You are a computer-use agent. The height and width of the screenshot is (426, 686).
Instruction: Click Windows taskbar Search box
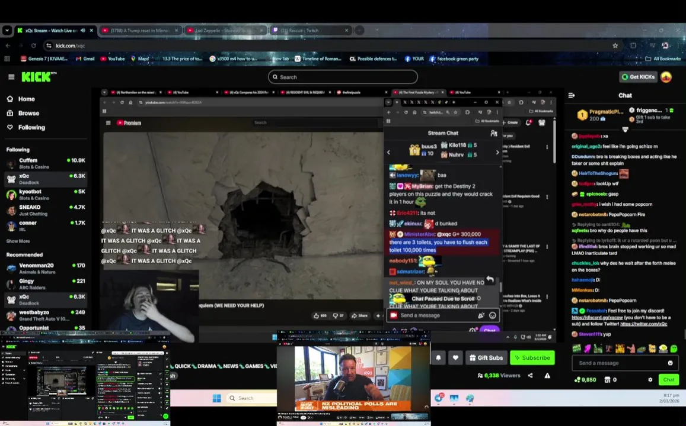pyautogui.click(x=251, y=398)
